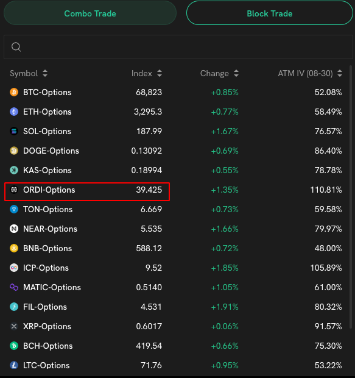Image resolution: width=355 pixels, height=378 pixels.
Task: Click the Toncoin coin icon
Action: coord(14,209)
